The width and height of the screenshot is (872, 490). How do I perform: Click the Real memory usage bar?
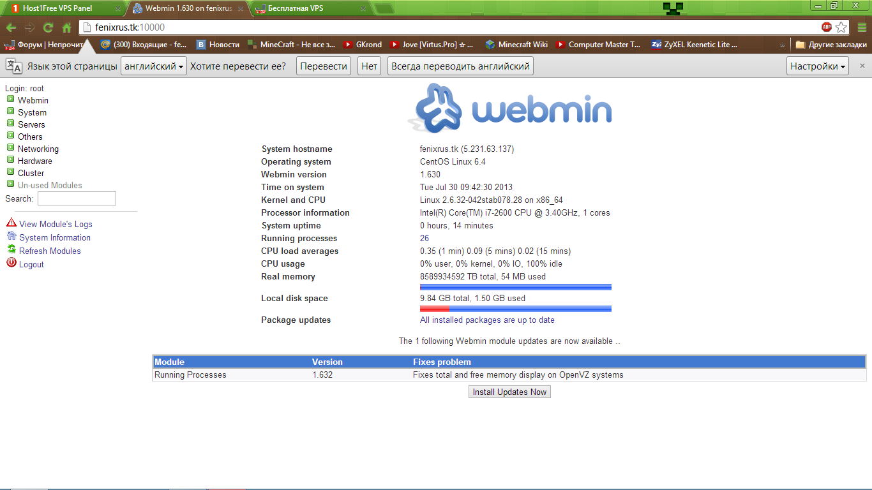pyautogui.click(x=516, y=287)
